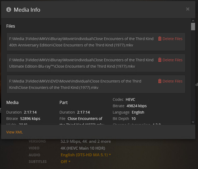Click the Bitrate value 49824 kbps
The height and width of the screenshot is (169, 198).
point(137,106)
